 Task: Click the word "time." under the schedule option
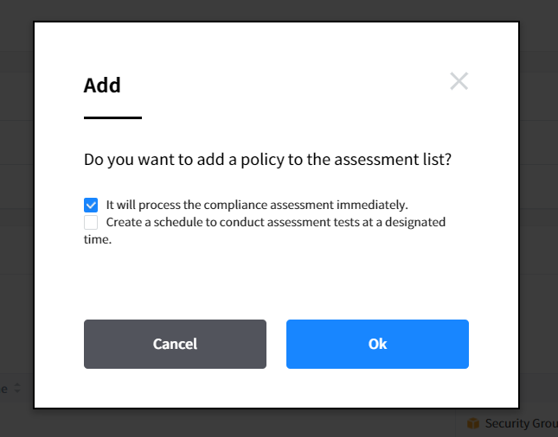[98, 239]
